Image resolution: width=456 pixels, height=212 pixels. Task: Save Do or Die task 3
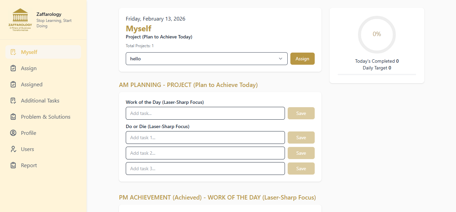point(301,169)
